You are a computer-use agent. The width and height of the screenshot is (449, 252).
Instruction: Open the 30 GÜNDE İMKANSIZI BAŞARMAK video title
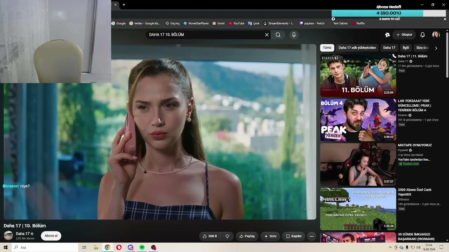[416, 237]
